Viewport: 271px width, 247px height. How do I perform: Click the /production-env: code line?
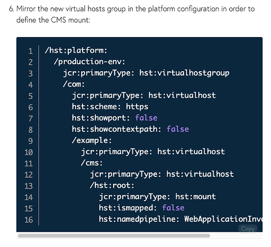(90, 62)
